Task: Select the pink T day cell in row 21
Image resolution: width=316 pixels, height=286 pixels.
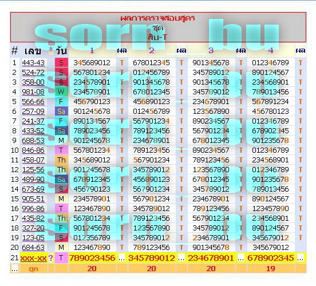Action: tap(61, 258)
